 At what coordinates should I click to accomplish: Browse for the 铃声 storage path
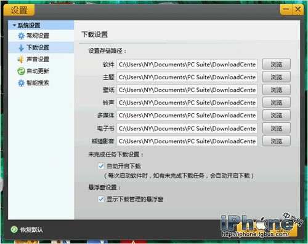[277, 103]
